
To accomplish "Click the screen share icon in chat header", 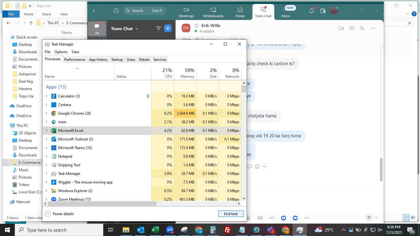I will coord(352,28).
